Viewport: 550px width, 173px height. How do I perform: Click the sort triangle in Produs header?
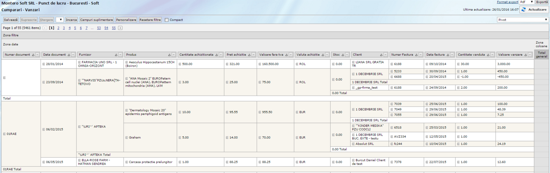[x=169, y=55]
